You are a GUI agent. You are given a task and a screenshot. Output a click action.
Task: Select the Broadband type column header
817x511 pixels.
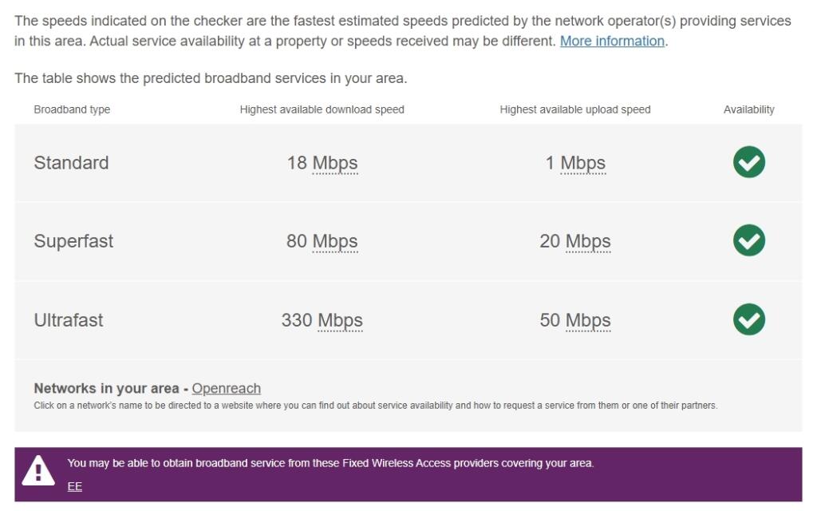coord(72,109)
